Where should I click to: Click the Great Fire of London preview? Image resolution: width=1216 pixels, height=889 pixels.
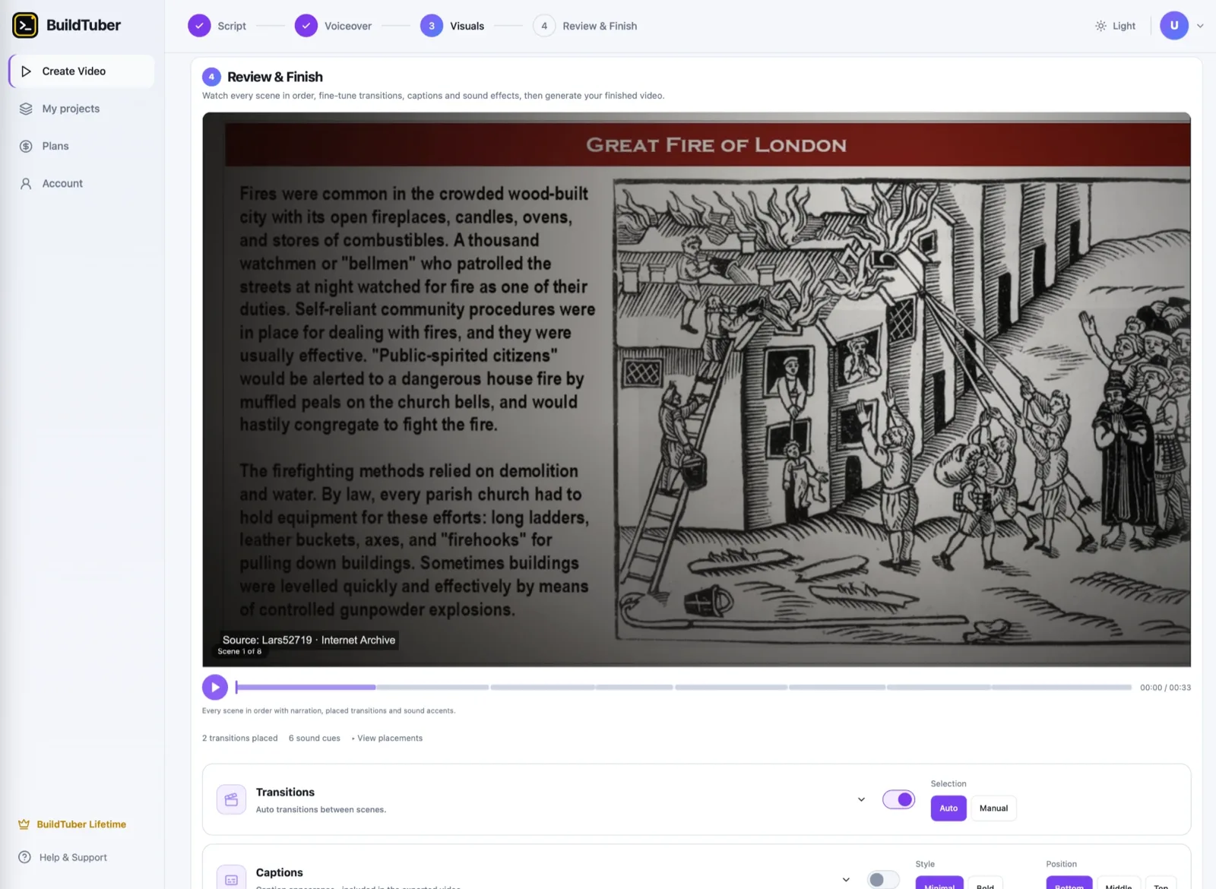coord(696,390)
